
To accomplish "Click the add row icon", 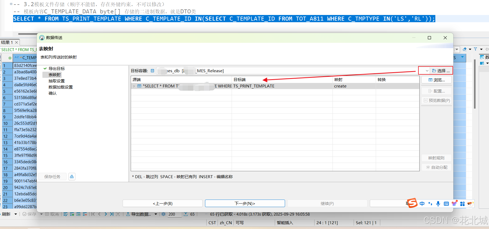I will [72, 214].
